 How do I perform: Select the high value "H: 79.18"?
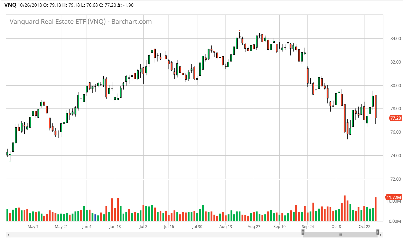click(x=71, y=5)
